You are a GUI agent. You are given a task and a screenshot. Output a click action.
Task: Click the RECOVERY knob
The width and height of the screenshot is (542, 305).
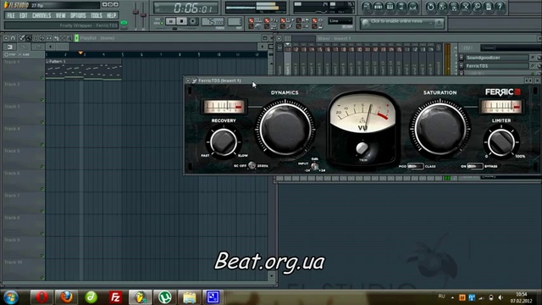pos(224,141)
